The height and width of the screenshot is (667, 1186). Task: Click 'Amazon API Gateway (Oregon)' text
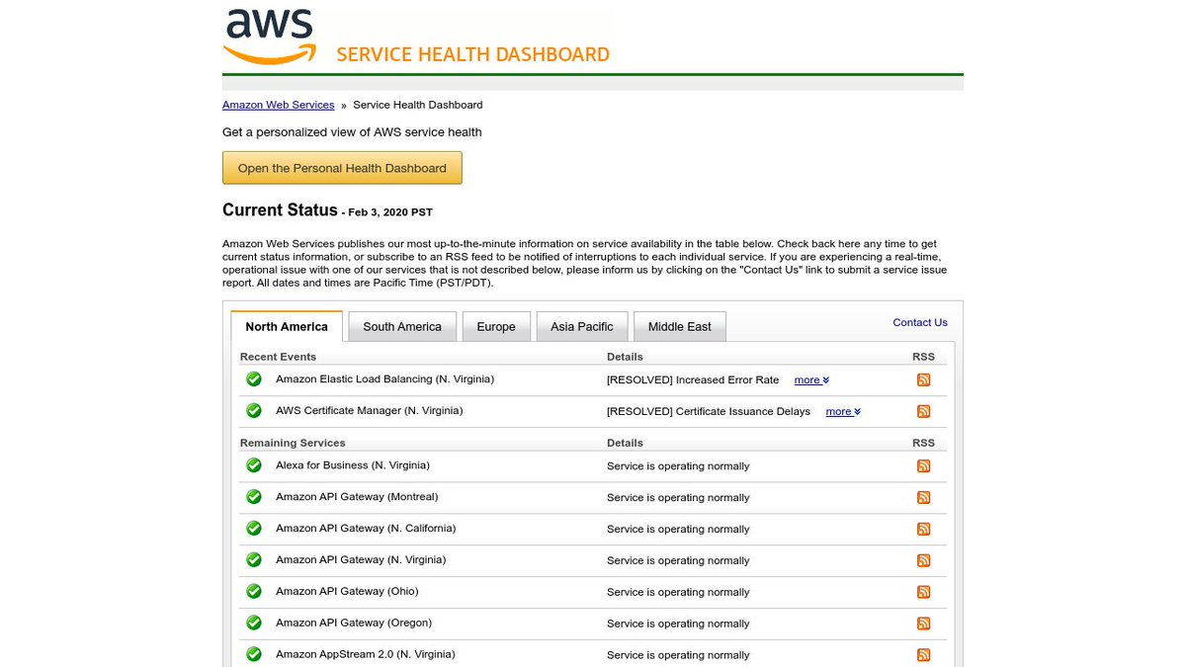354,624
